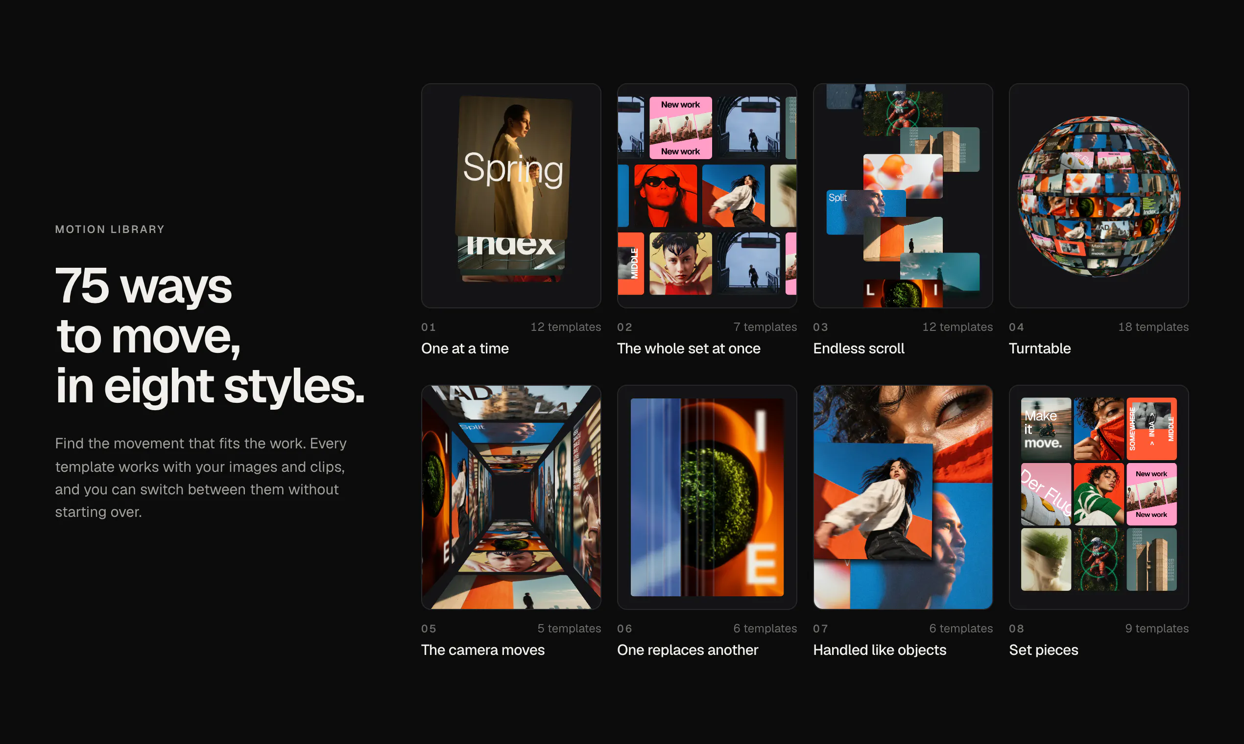Open the 3D tunnel camera preview thumbnail
This screenshot has width=1244, height=744.
(511, 497)
